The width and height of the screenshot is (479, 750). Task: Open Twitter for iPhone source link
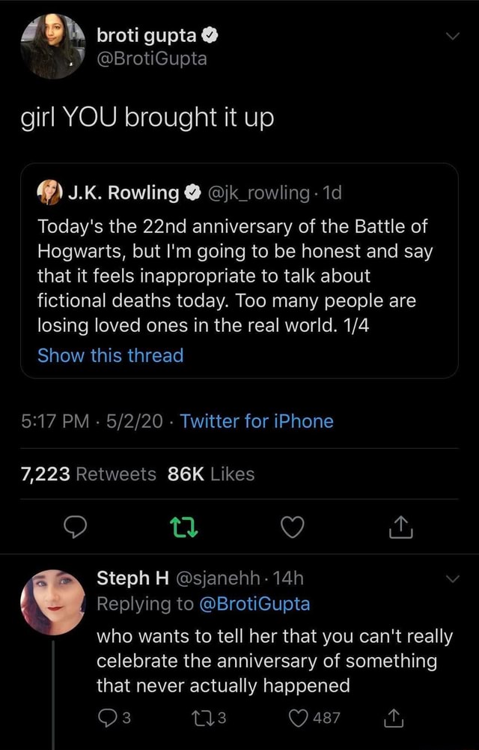(257, 421)
